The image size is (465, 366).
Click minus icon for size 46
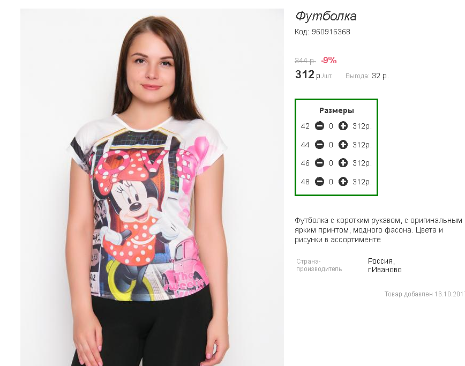(x=319, y=163)
